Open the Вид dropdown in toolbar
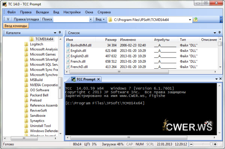Viewport: 225px width, 149px height. (x=100, y=20)
